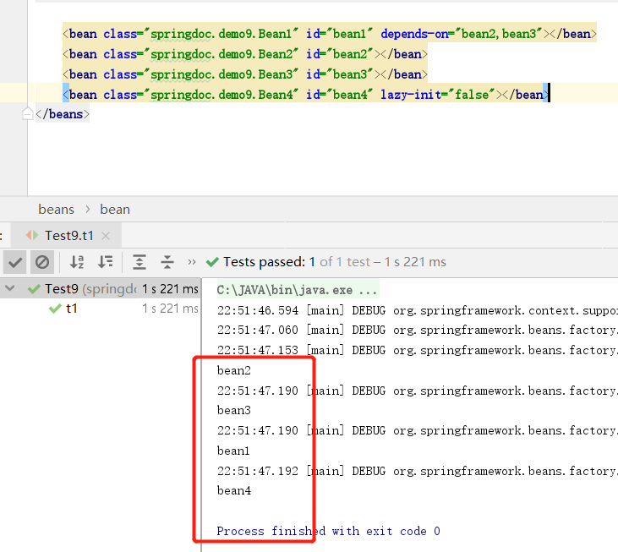Close the Test9.t1 run tab

point(106,236)
